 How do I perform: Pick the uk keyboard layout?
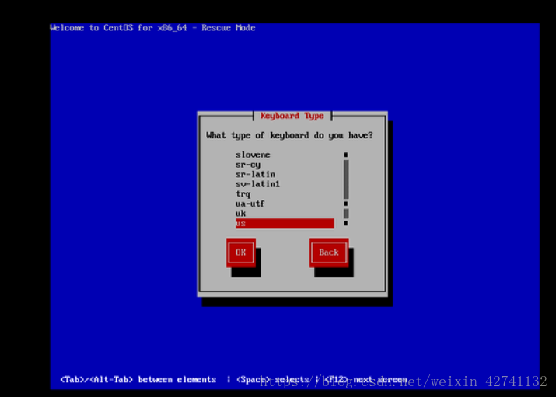click(x=241, y=214)
